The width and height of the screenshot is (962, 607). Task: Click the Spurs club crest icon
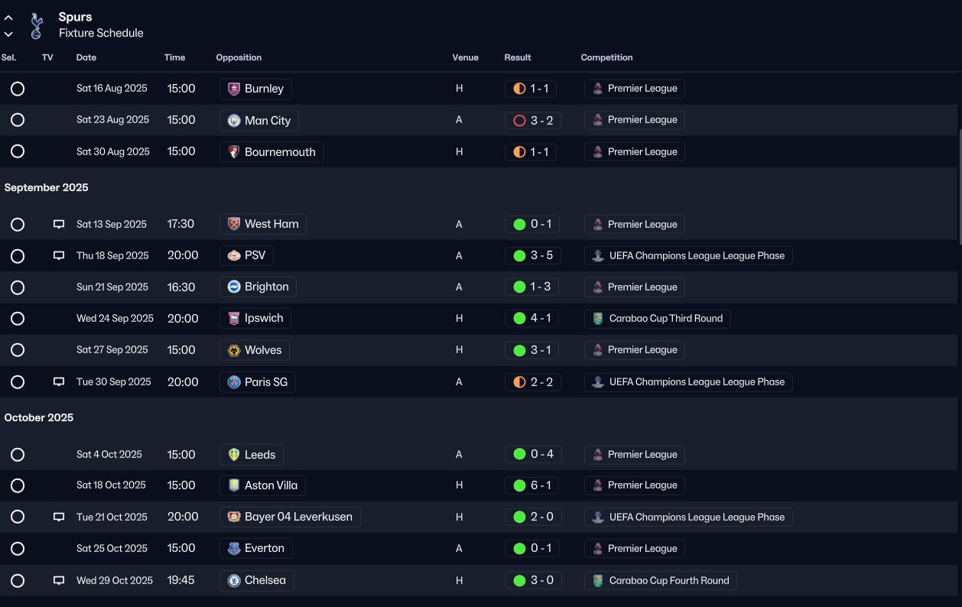[x=35, y=25]
